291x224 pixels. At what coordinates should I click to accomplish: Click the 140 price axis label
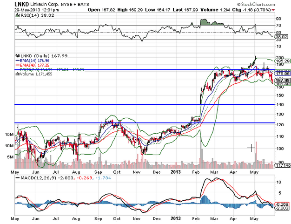pos(280,104)
